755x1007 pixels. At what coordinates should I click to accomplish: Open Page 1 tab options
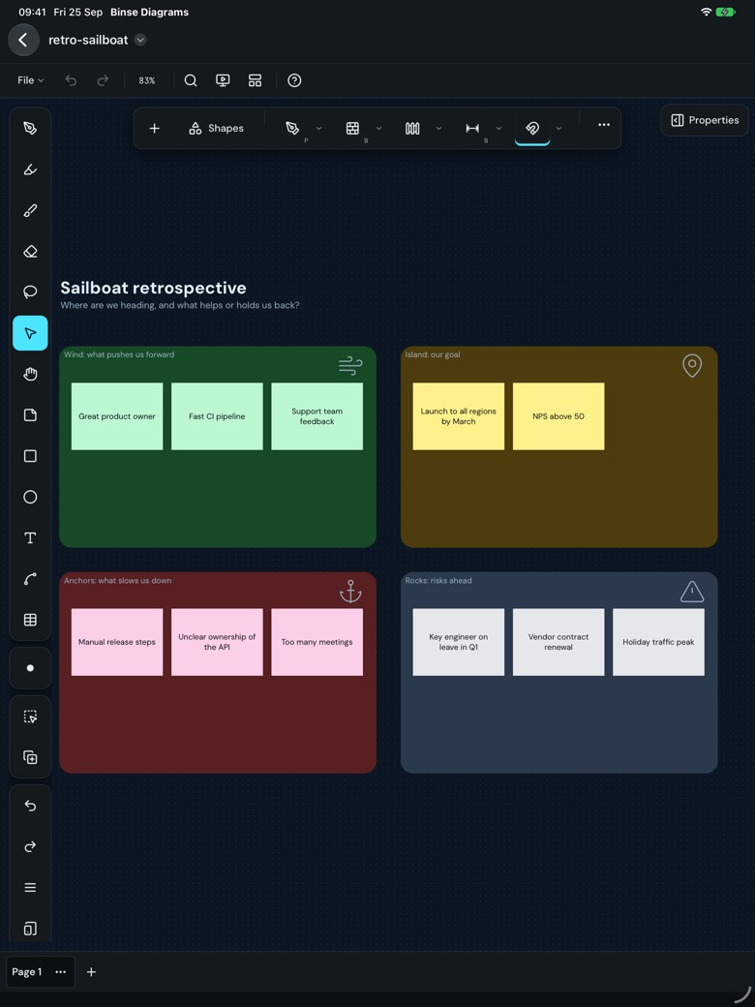[x=60, y=972]
